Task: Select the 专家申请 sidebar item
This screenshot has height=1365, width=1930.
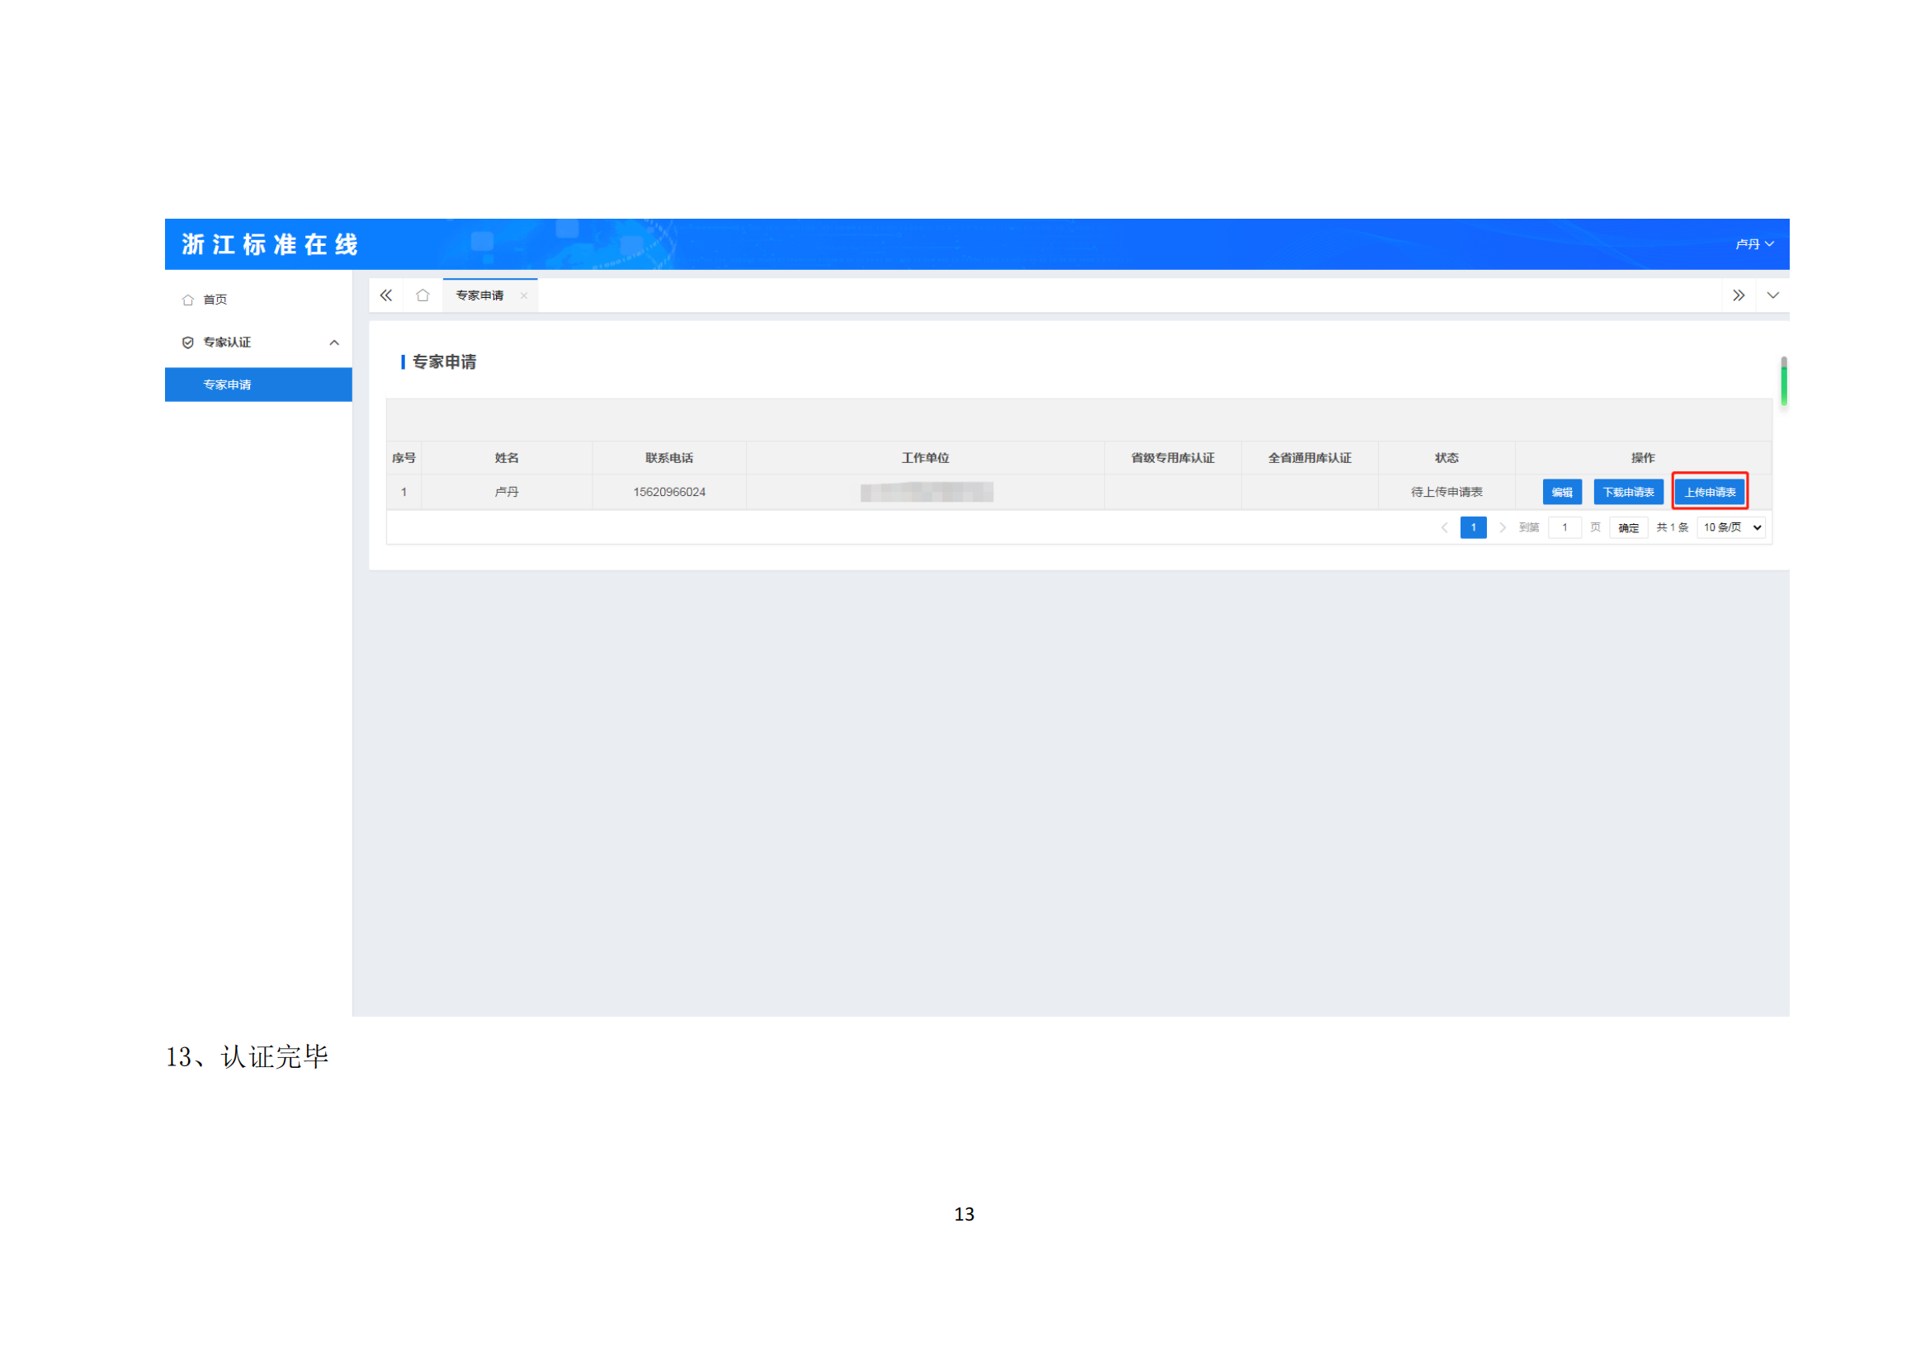Action: pos(228,385)
